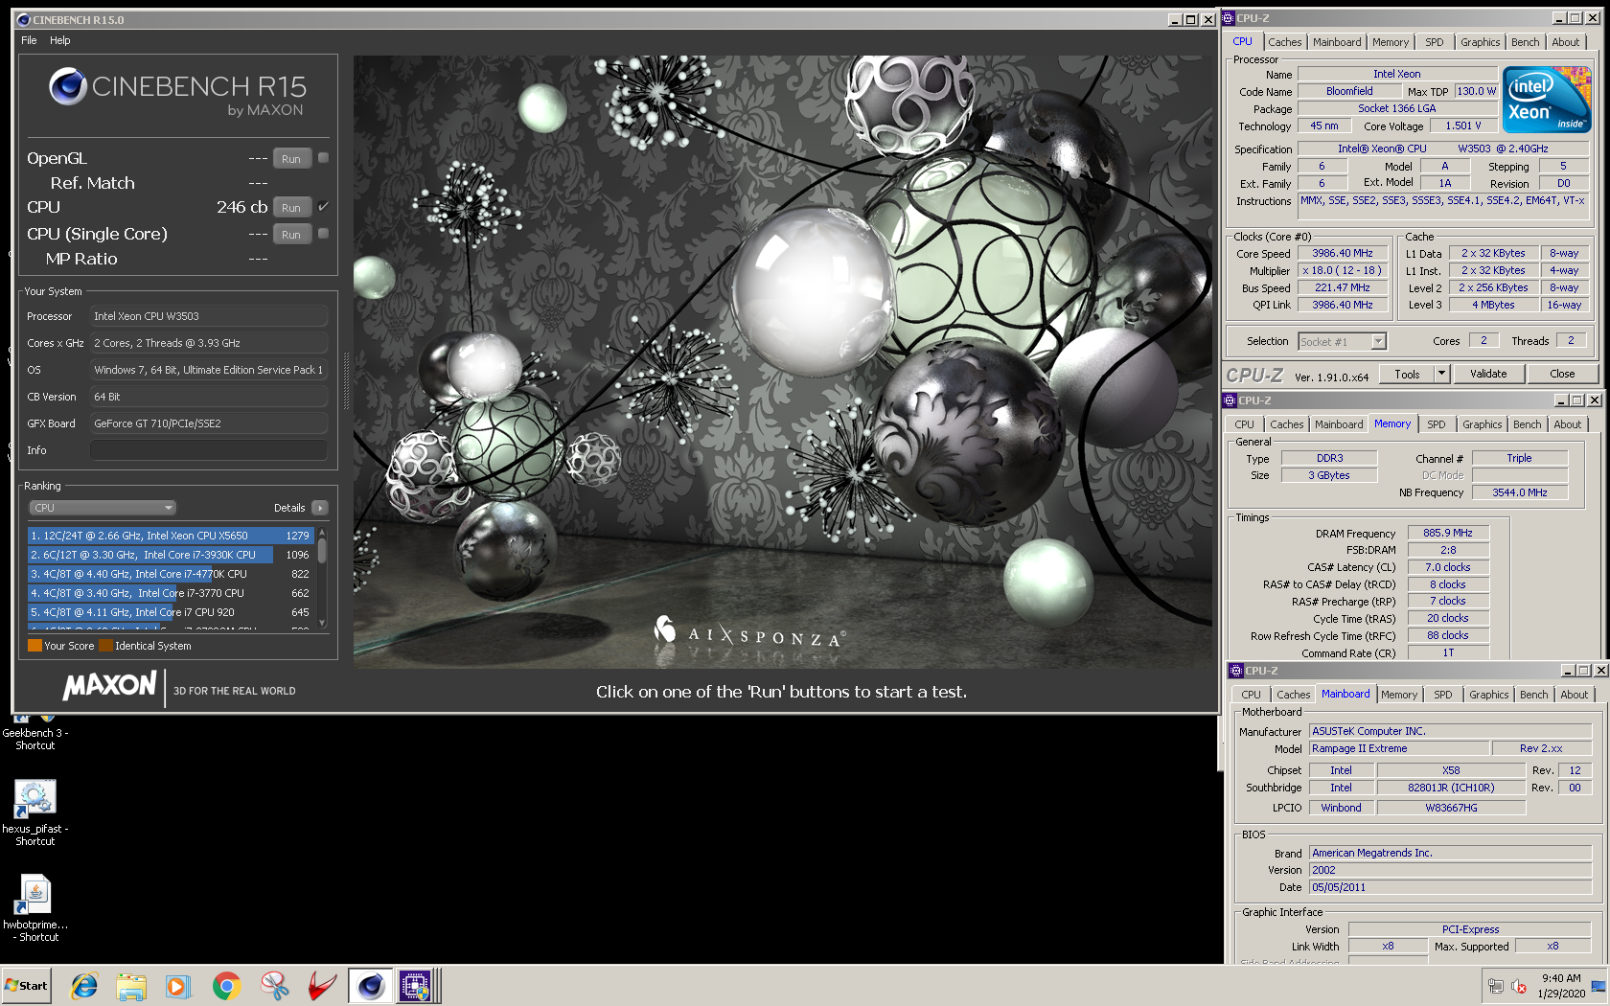Click the Cinebench title bar icon

tap(23, 20)
